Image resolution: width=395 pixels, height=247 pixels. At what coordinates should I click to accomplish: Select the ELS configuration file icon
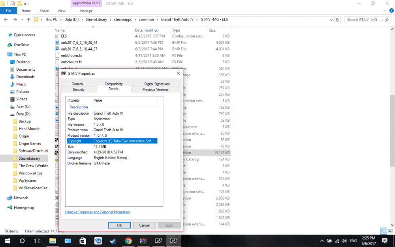(x=57, y=36)
